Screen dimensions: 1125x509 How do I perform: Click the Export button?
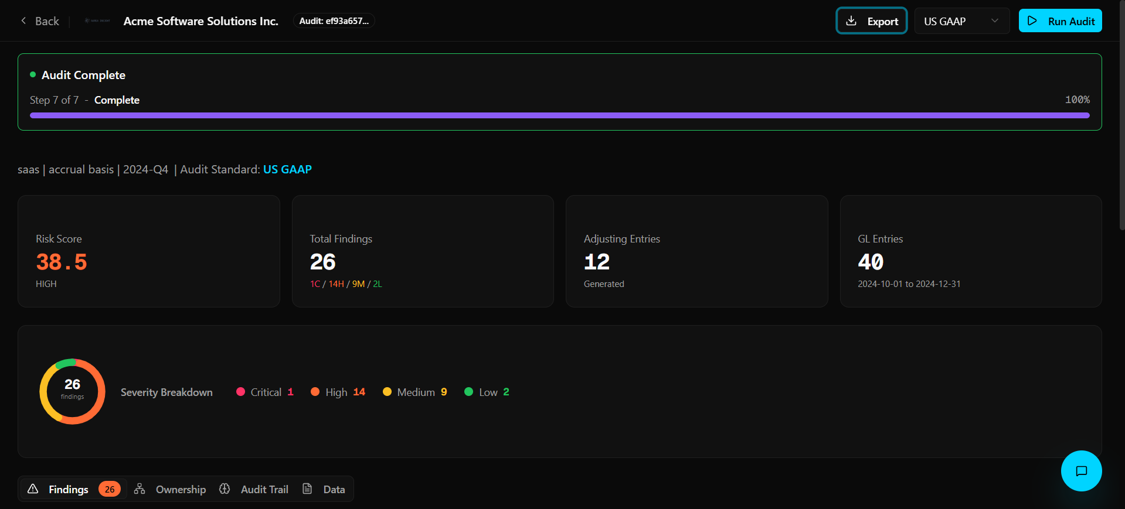coord(872,21)
